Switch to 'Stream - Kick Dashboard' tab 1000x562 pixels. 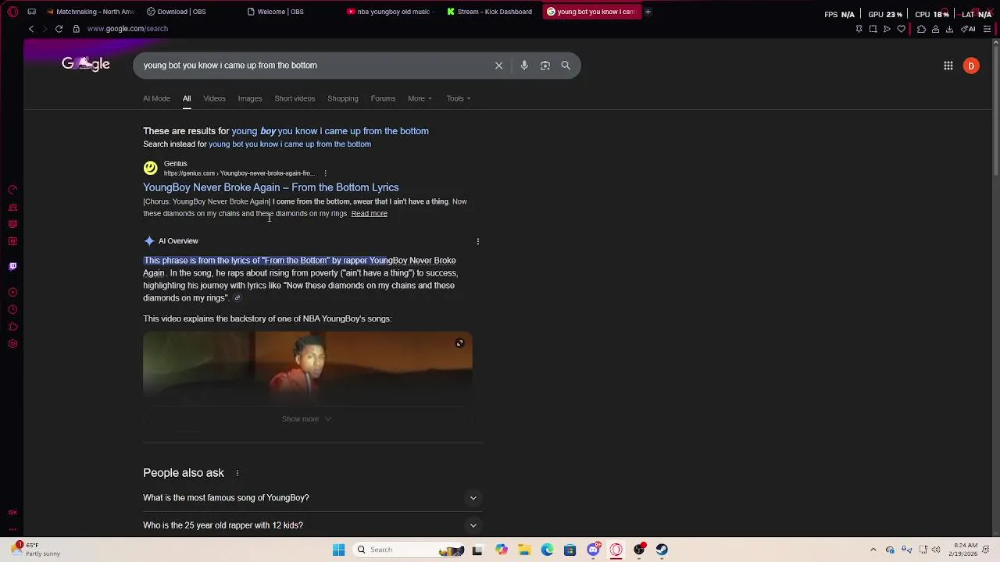(x=489, y=12)
